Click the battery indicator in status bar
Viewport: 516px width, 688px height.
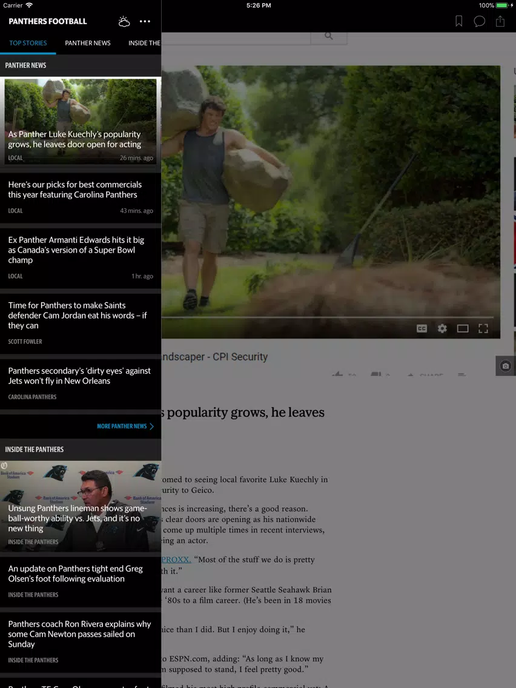(x=503, y=5)
